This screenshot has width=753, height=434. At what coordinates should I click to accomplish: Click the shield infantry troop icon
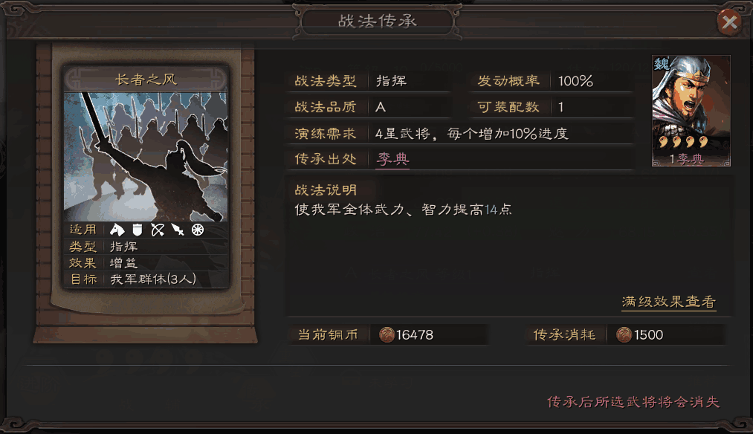[x=138, y=230]
